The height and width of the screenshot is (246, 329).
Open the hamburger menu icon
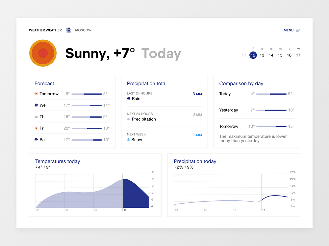[297, 30]
